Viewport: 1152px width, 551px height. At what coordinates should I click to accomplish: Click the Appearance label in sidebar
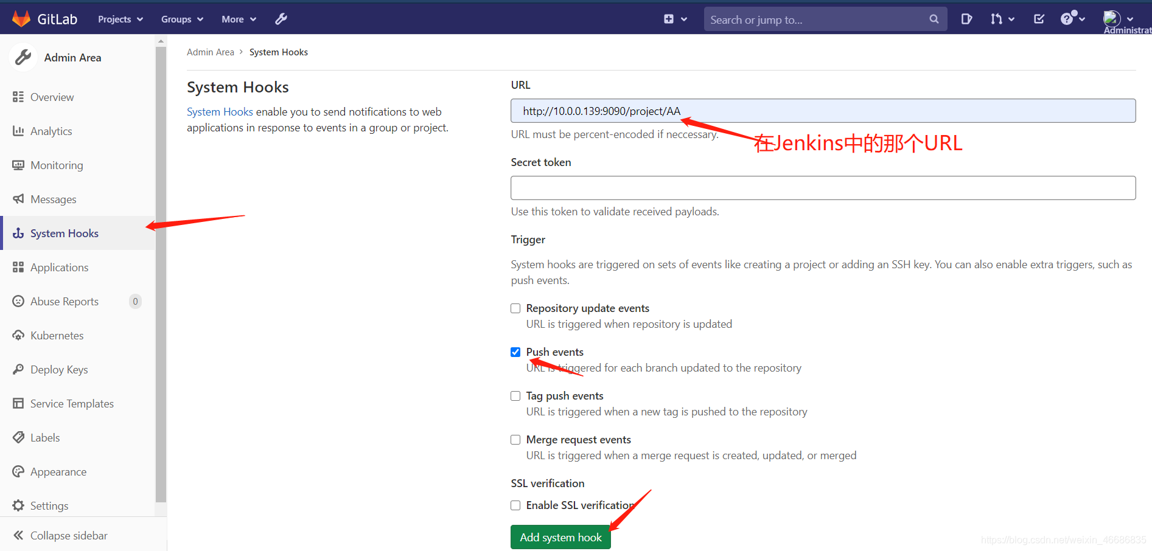click(58, 472)
